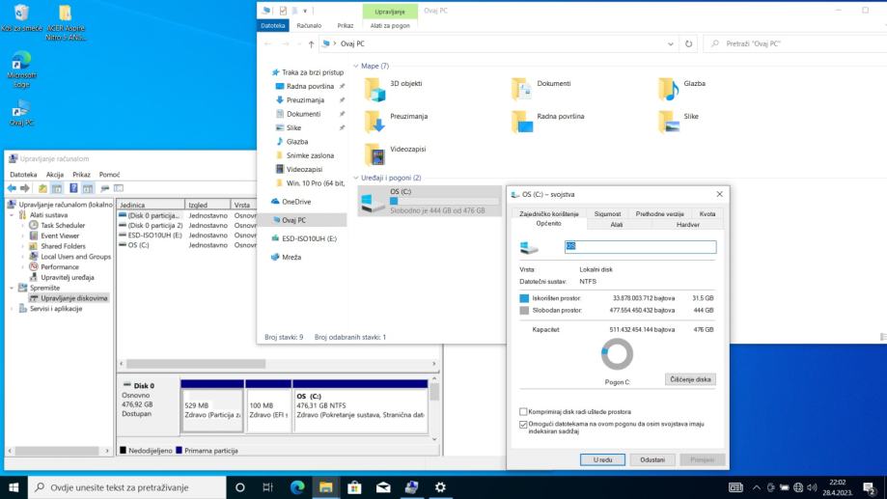Click the Help icon in Upravljanje računalom toolbar
Screen dimensions: 887x499
[73, 188]
